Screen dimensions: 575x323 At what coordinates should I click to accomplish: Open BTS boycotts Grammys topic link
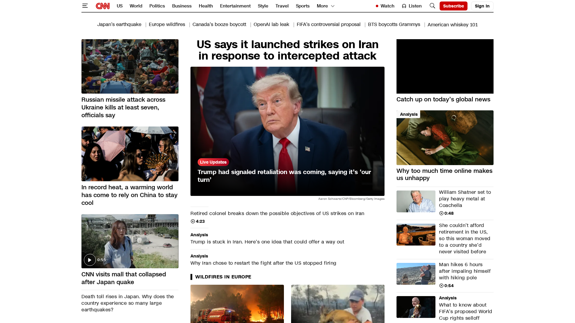click(x=394, y=25)
